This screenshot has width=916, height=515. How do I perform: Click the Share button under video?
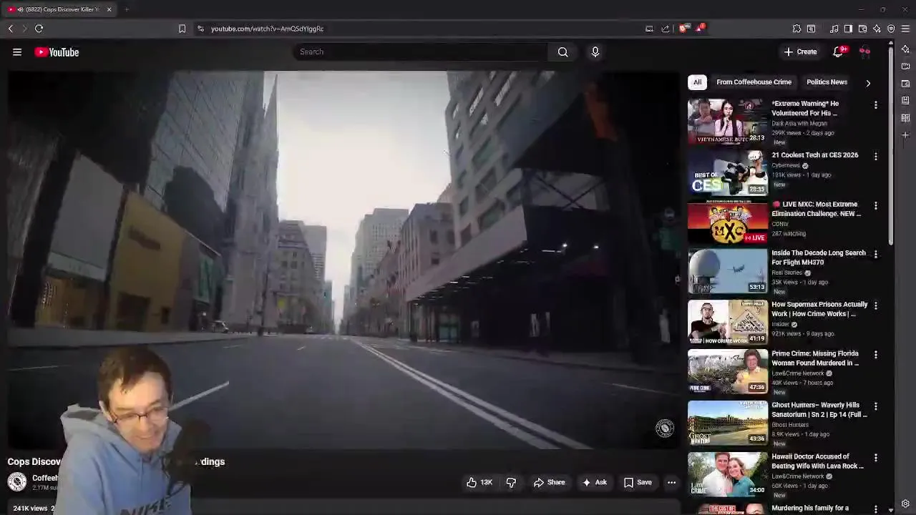(549, 483)
